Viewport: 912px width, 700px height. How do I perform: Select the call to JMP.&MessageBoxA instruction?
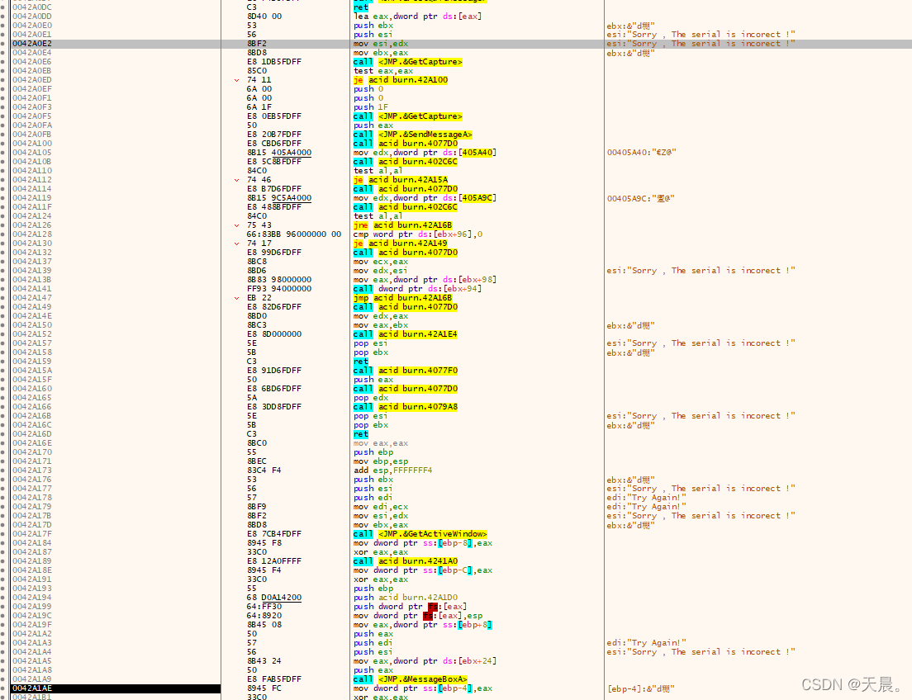point(411,679)
